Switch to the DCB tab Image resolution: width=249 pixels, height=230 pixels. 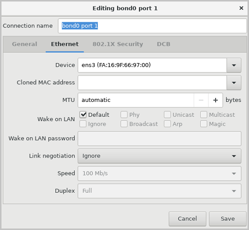click(163, 44)
